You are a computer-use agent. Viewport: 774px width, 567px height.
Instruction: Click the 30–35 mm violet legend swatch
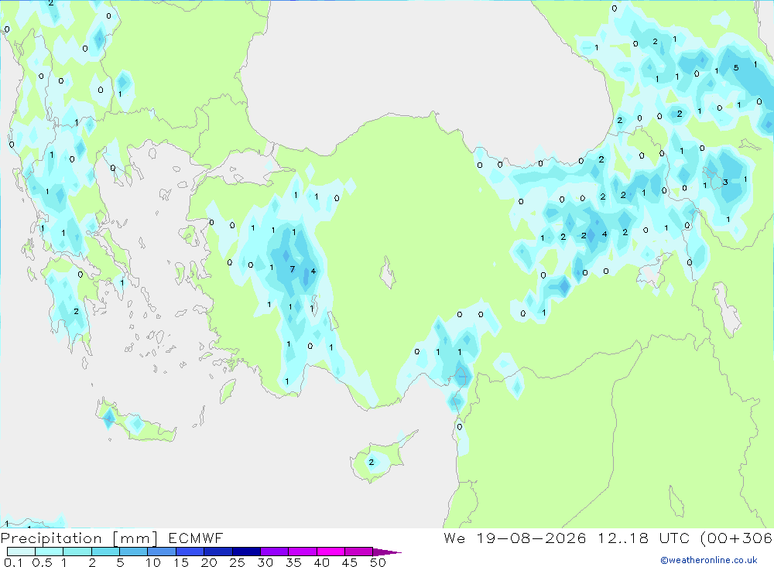pyautogui.click(x=274, y=552)
